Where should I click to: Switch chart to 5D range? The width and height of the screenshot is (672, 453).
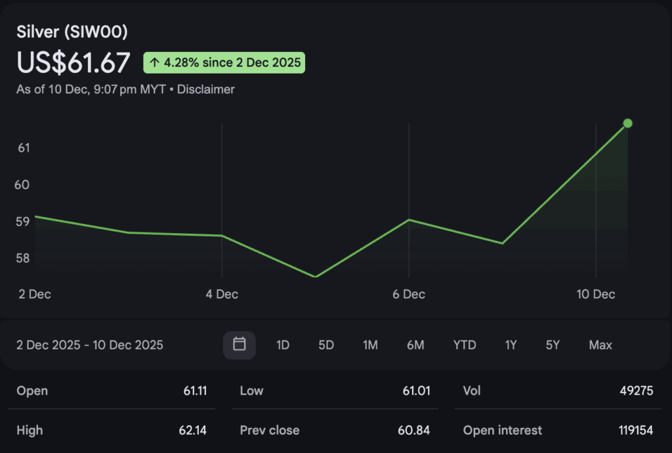(326, 345)
